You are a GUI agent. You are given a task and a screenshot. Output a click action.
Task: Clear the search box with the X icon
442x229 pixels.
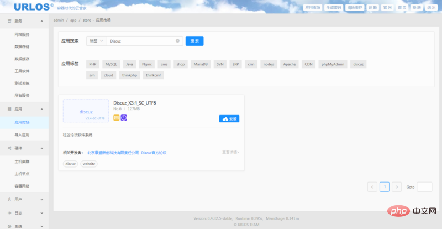[x=177, y=41]
